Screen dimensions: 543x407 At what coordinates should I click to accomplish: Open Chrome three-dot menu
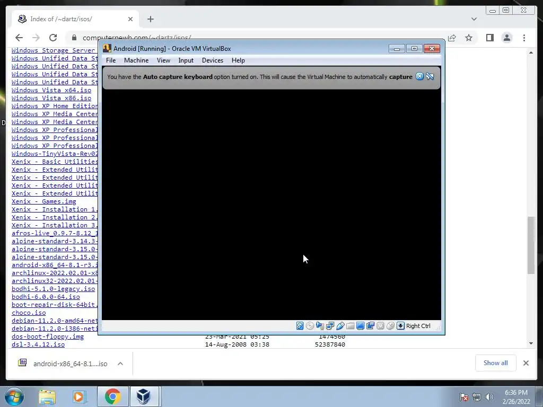(524, 38)
